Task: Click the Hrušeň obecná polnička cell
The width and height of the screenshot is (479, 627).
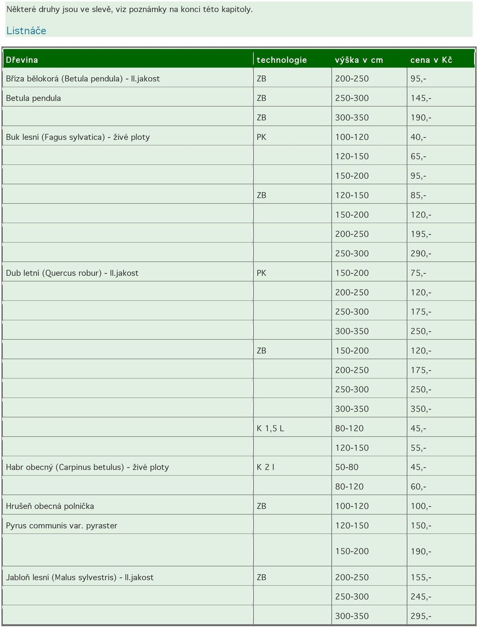Action: [128, 506]
